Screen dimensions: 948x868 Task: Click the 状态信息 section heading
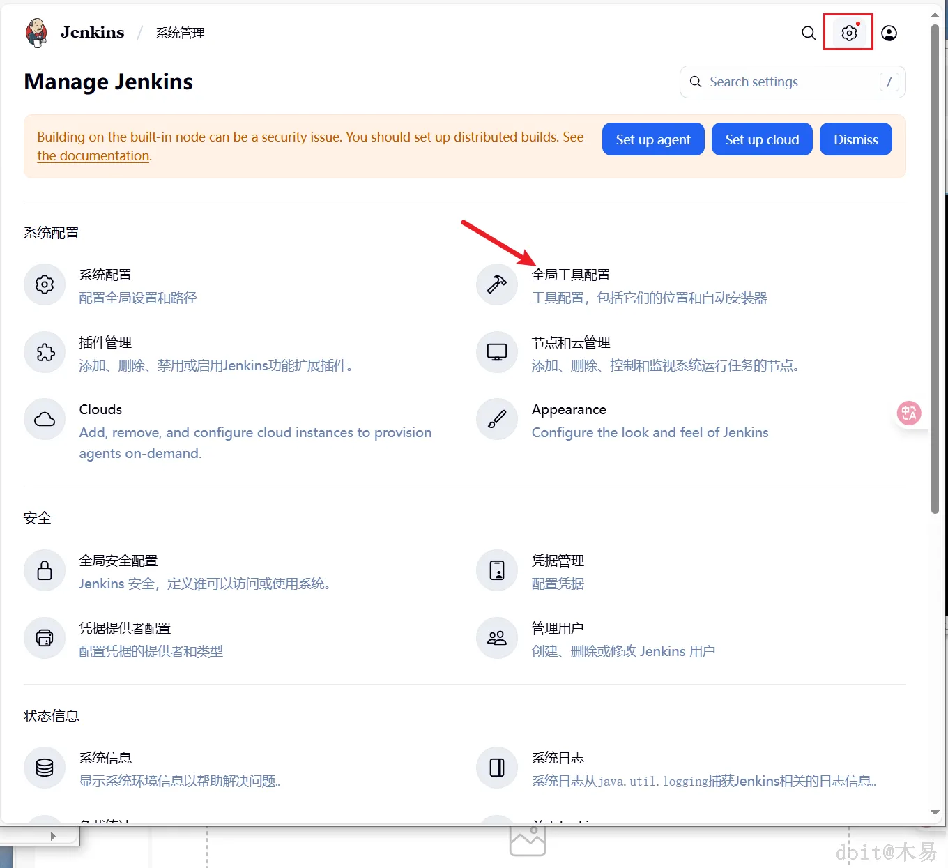pyautogui.click(x=52, y=716)
